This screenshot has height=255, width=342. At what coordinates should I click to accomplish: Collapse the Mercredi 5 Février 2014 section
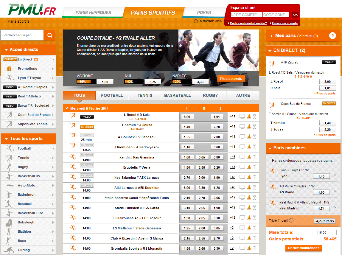click(66, 108)
